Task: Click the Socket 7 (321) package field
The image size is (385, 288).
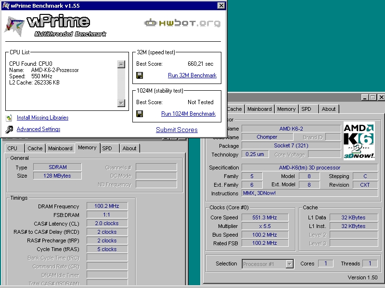Action: [291, 145]
